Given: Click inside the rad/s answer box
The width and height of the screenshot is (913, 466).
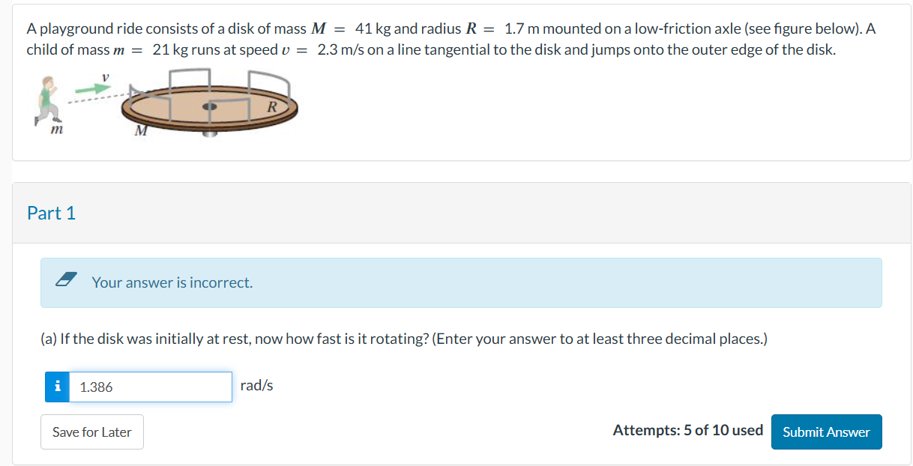Looking at the screenshot, I should [150, 387].
